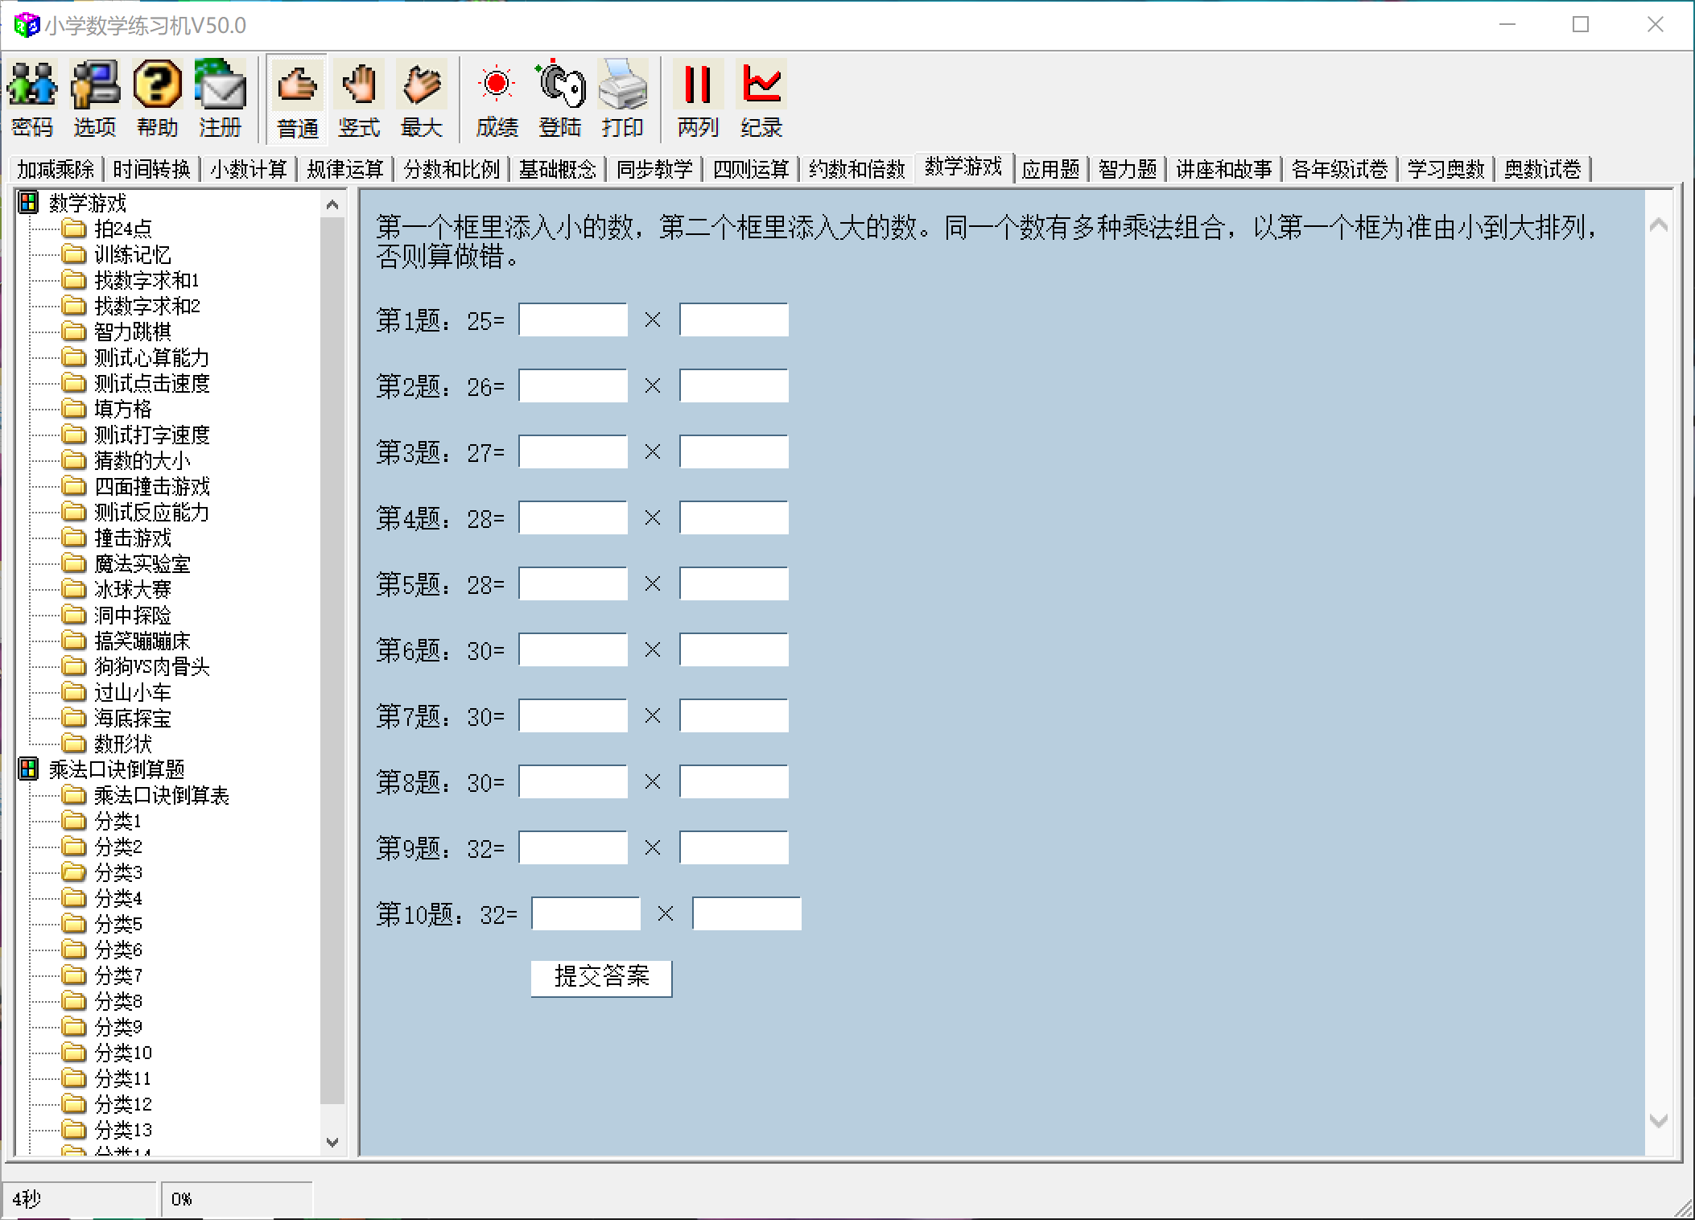Click the tree panel scrollbar thumb
Screen dimensions: 1695x1220
coord(332,660)
